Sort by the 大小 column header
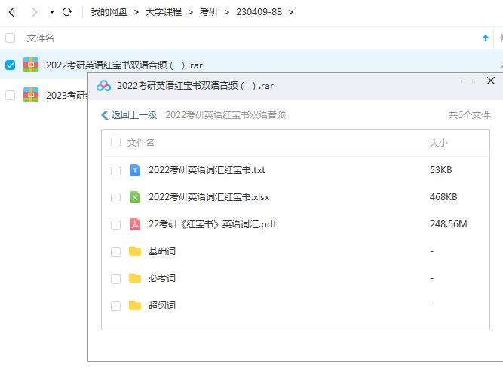Screen dimensions: 503x377 [438, 143]
